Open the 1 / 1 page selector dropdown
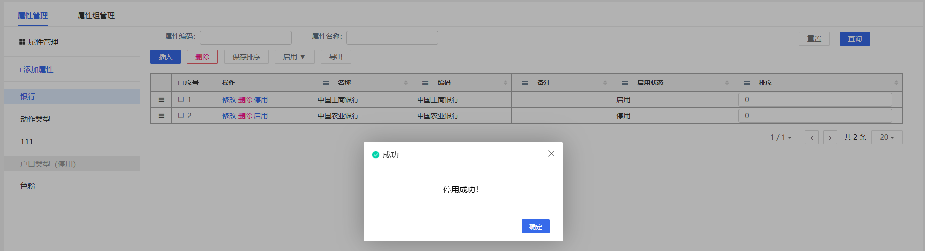 pyautogui.click(x=781, y=137)
